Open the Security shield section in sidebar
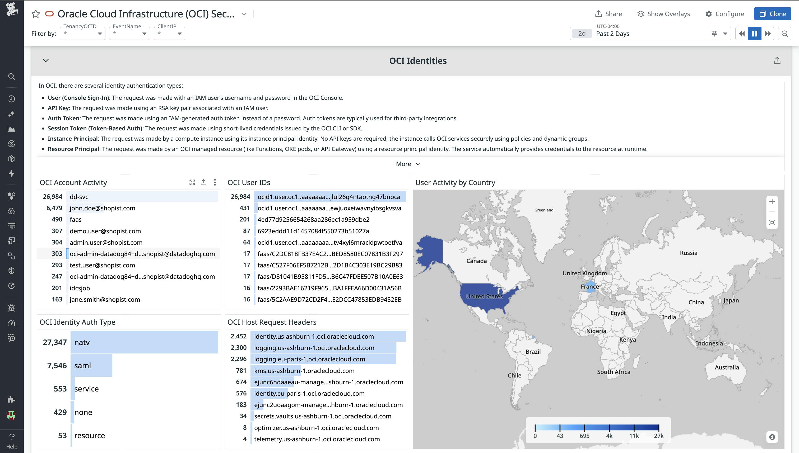This screenshot has height=453, width=799. (12, 270)
